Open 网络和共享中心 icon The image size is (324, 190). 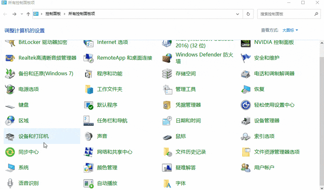pyautogui.click(x=88, y=152)
